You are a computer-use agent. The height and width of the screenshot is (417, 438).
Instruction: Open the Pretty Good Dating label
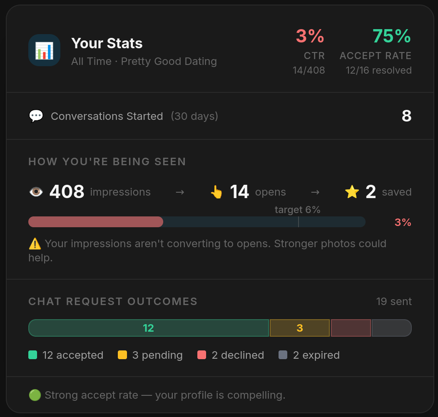[169, 61]
